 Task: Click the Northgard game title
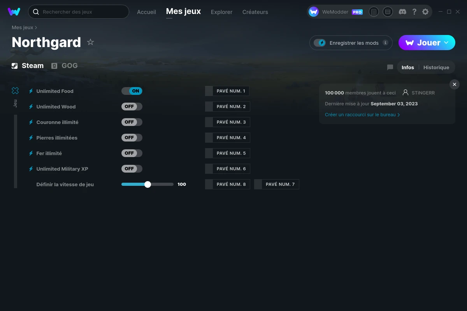point(46,42)
